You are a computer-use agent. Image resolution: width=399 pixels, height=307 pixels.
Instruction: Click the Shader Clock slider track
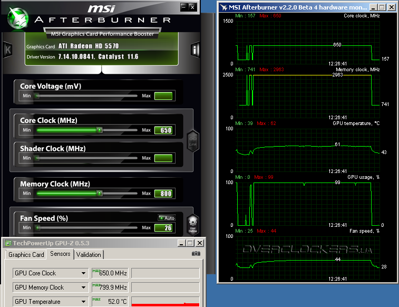tap(87, 158)
